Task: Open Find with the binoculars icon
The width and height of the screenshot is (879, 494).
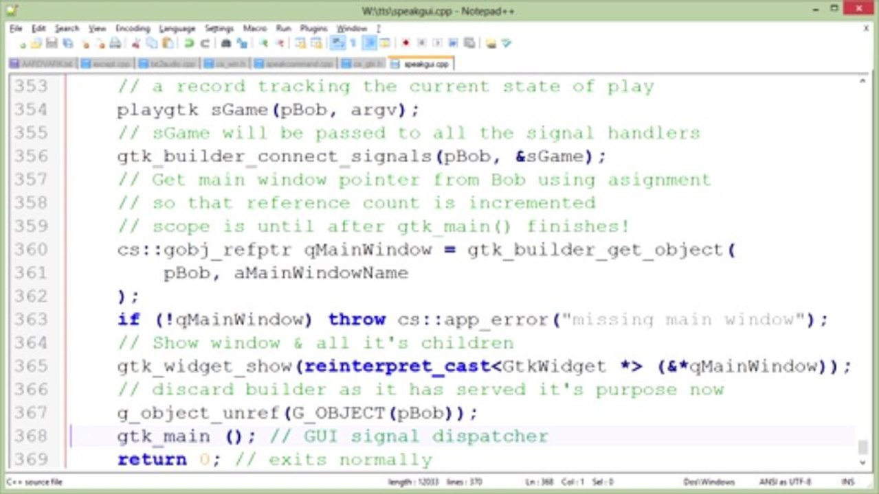Action: (x=226, y=43)
